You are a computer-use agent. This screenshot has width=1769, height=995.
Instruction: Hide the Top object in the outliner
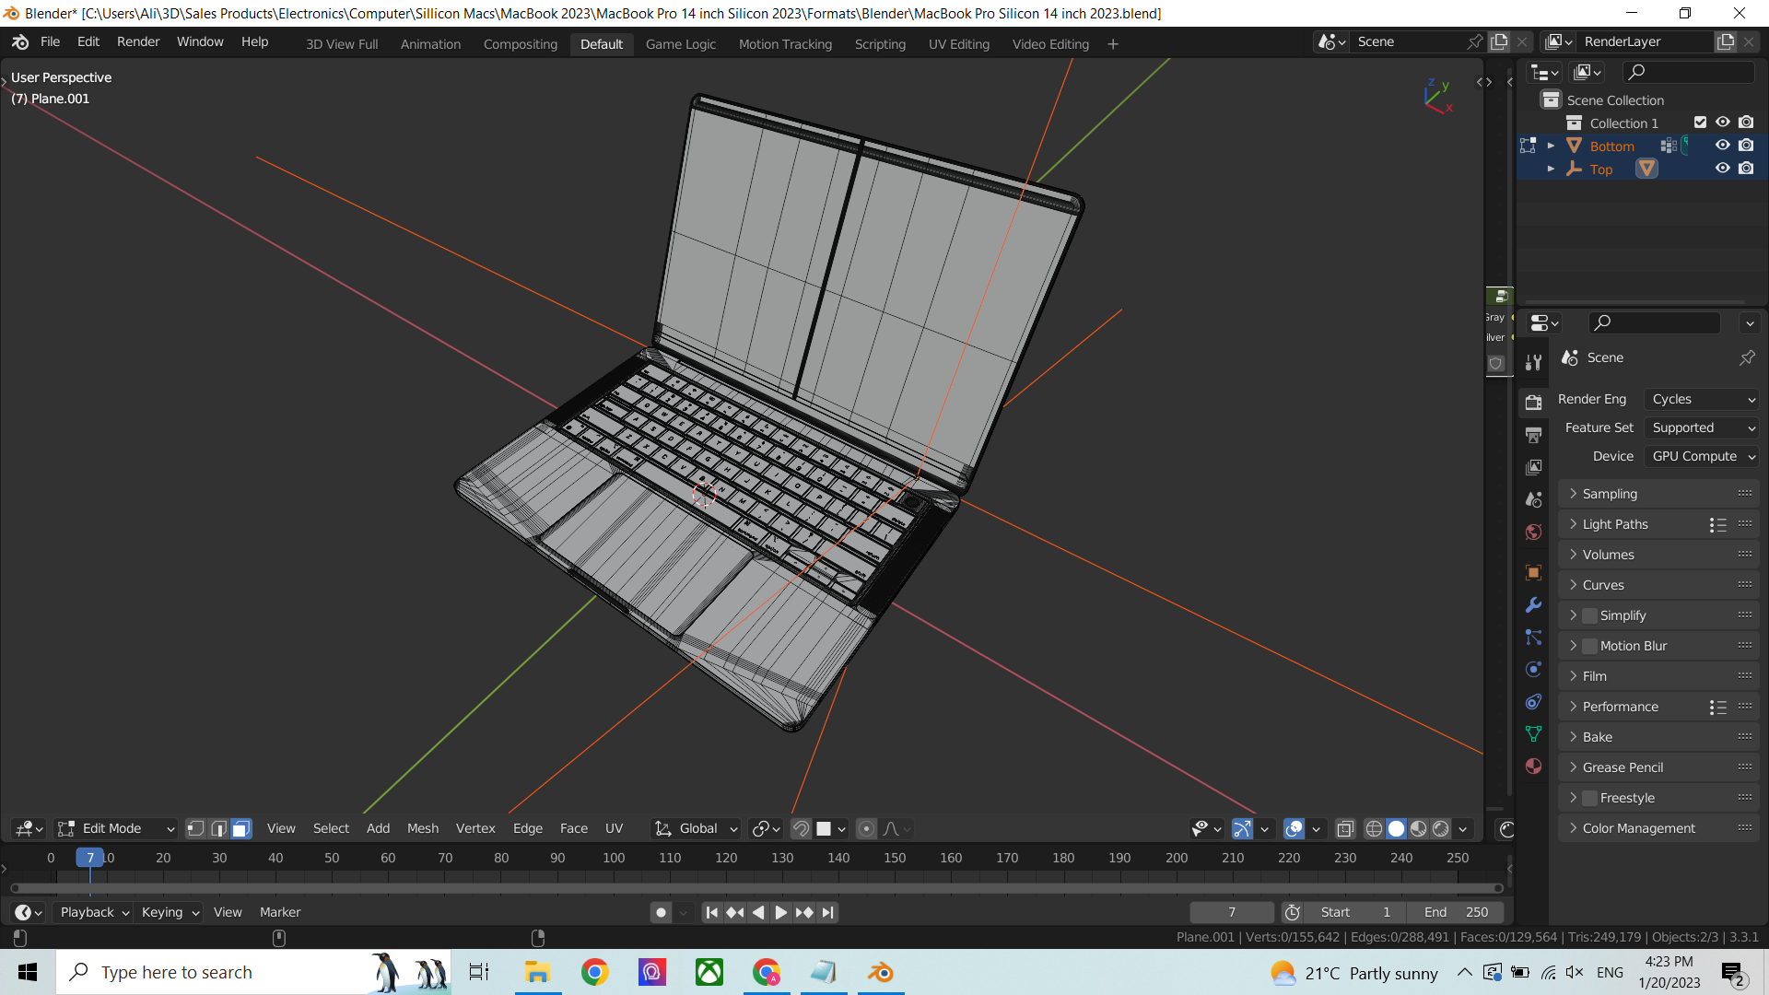[x=1722, y=168]
